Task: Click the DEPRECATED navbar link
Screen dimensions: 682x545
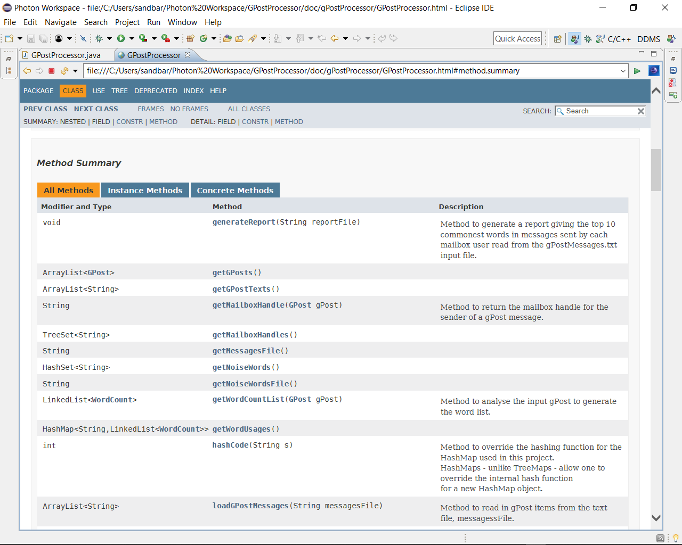Action: tap(156, 91)
